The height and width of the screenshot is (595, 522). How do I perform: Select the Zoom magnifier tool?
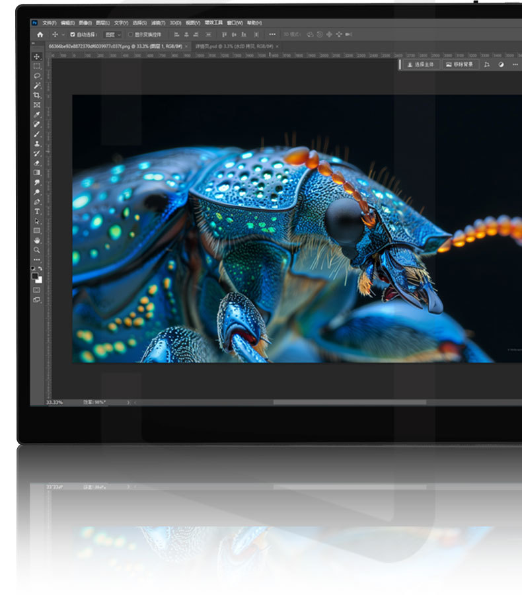point(37,250)
